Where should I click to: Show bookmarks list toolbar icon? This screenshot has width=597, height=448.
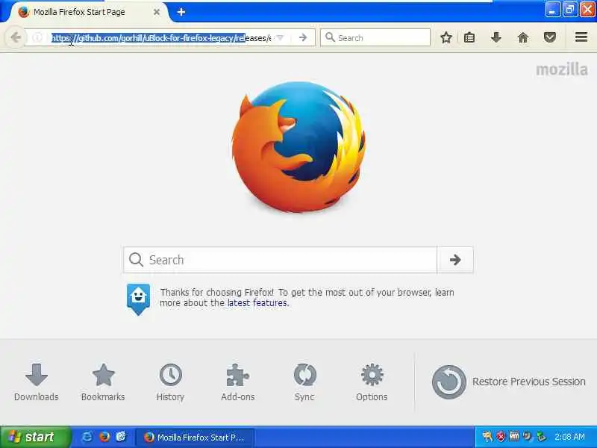(x=469, y=37)
